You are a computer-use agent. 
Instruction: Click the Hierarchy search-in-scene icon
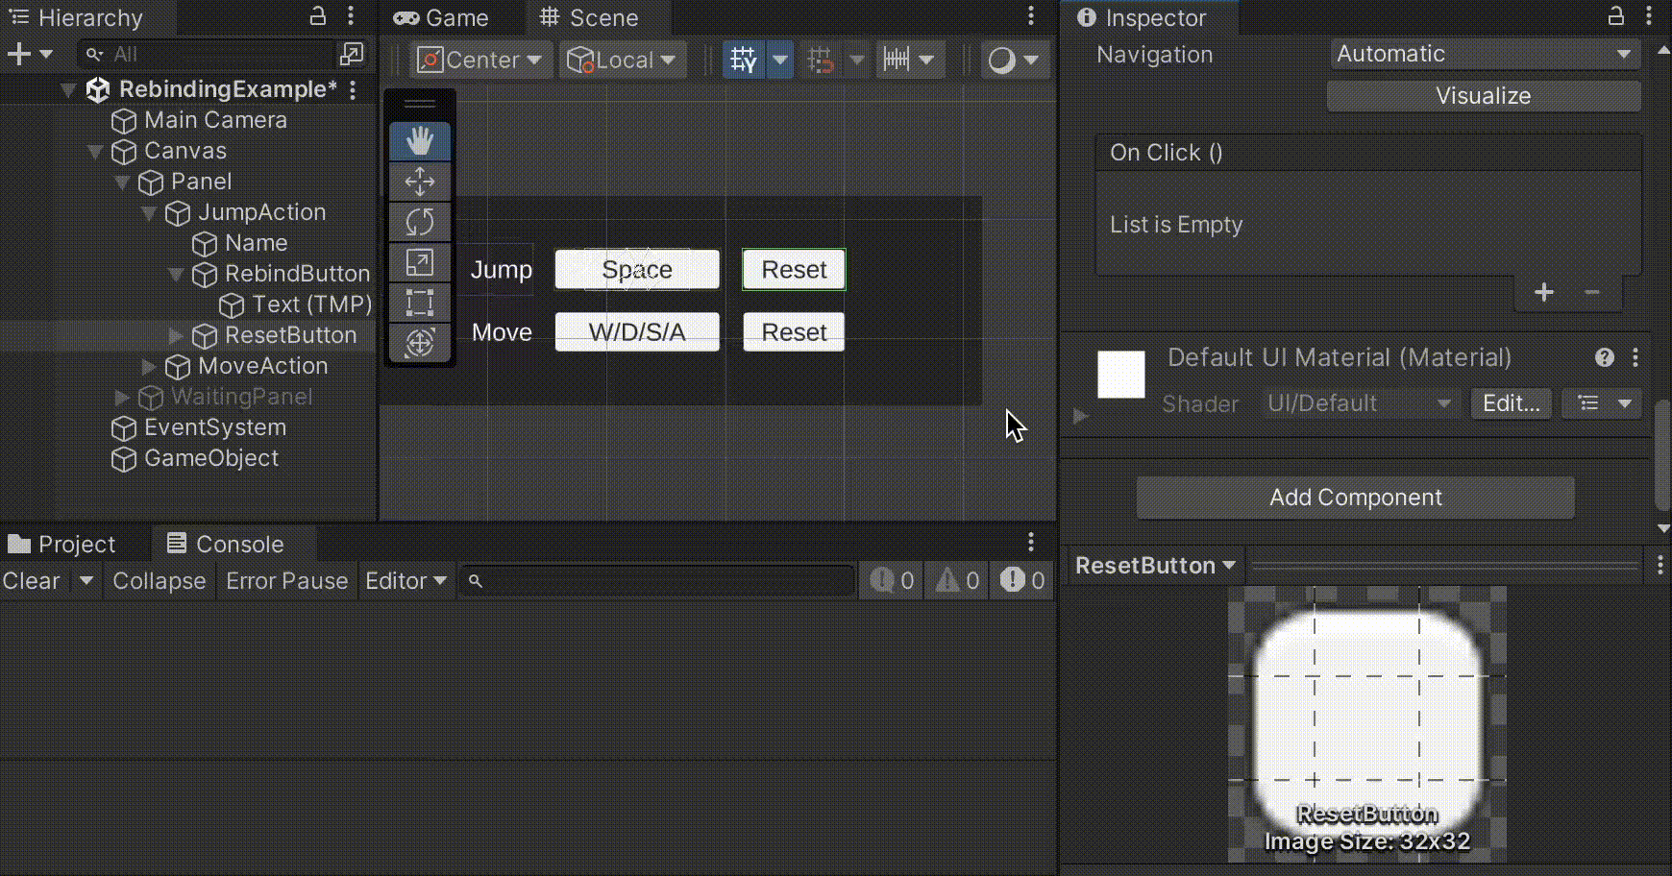coord(352,54)
